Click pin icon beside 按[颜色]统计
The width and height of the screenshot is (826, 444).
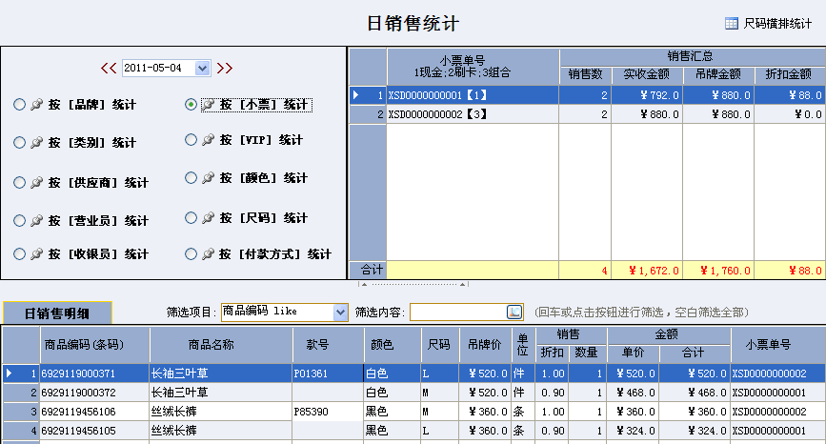click(208, 178)
